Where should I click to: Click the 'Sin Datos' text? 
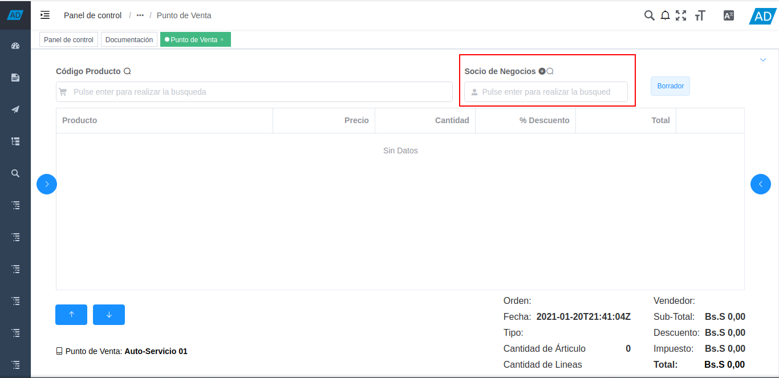400,151
